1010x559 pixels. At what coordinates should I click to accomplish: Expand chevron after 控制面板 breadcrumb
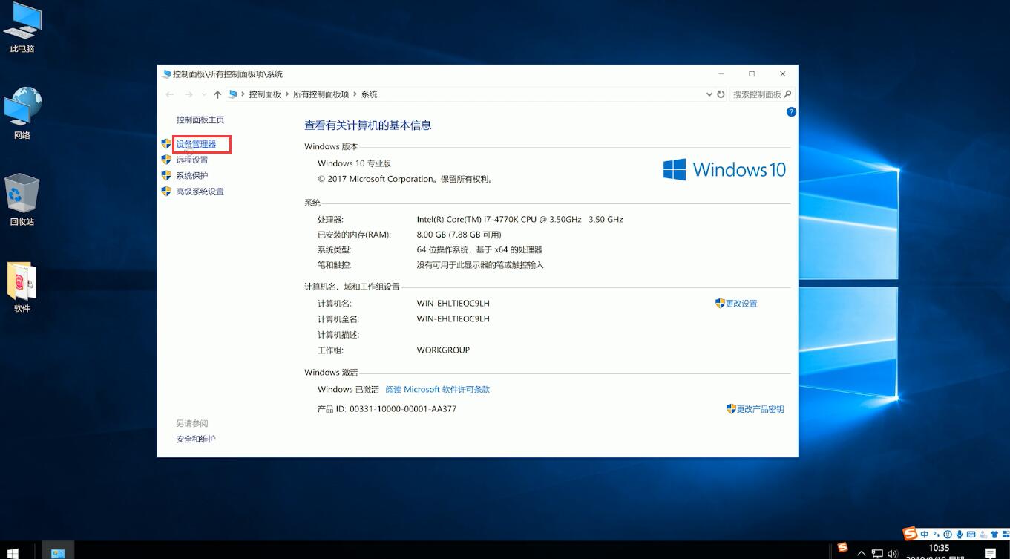(287, 94)
